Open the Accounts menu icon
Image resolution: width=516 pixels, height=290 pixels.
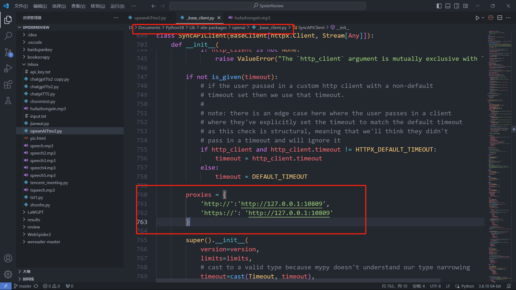click(8, 258)
